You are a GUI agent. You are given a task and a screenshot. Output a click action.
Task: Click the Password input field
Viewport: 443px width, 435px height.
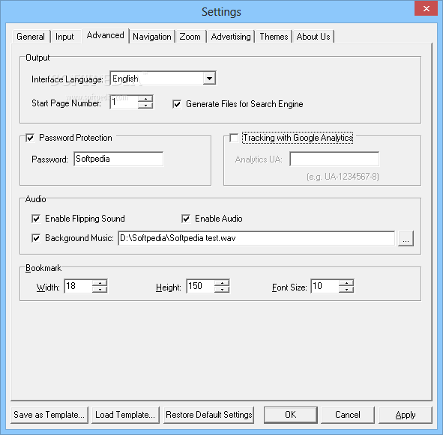118,159
